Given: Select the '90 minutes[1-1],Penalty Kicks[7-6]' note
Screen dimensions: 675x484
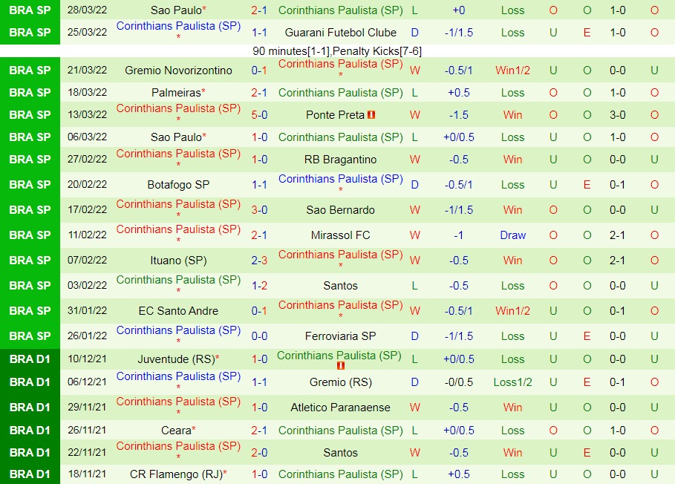Looking at the screenshot, I should pyautogui.click(x=337, y=51).
